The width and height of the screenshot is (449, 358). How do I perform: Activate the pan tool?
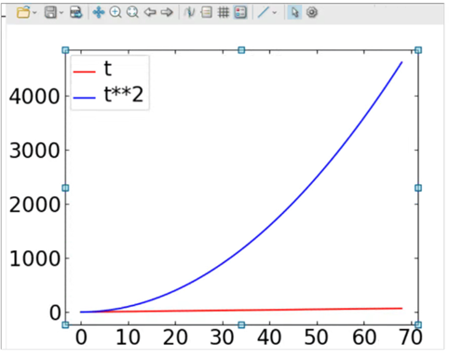99,12
